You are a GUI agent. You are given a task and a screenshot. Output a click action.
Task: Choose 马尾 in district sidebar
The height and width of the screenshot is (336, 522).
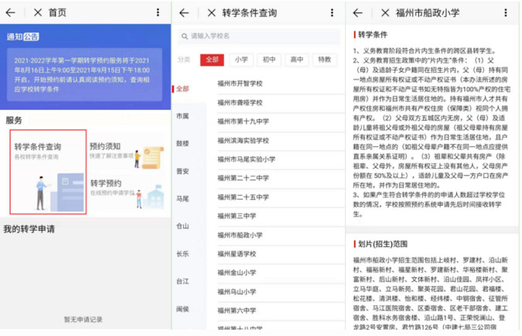(x=183, y=199)
